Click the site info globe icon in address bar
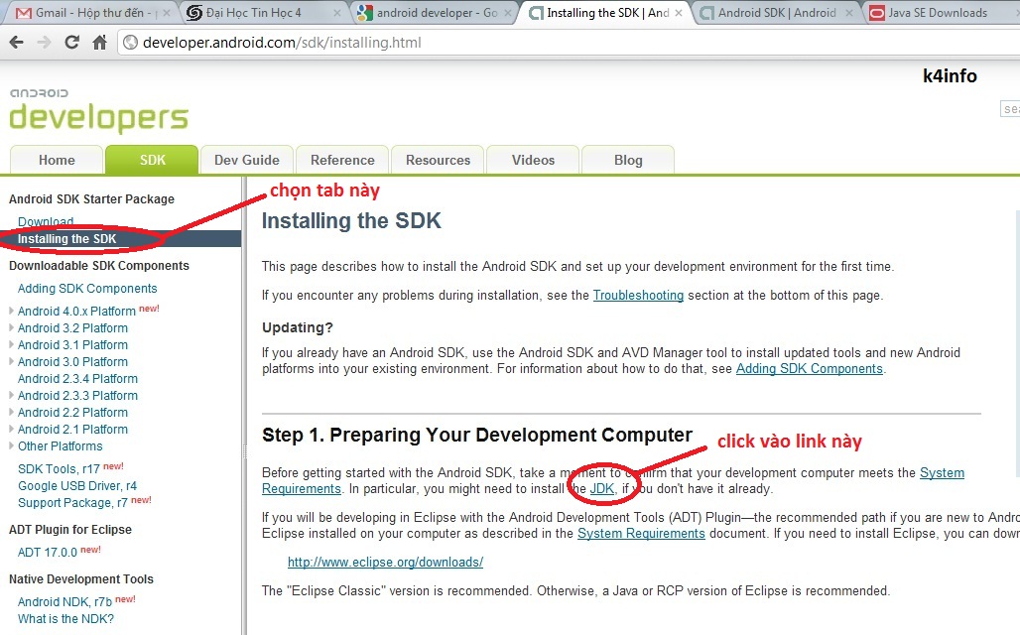The width and height of the screenshot is (1020, 635). (131, 43)
